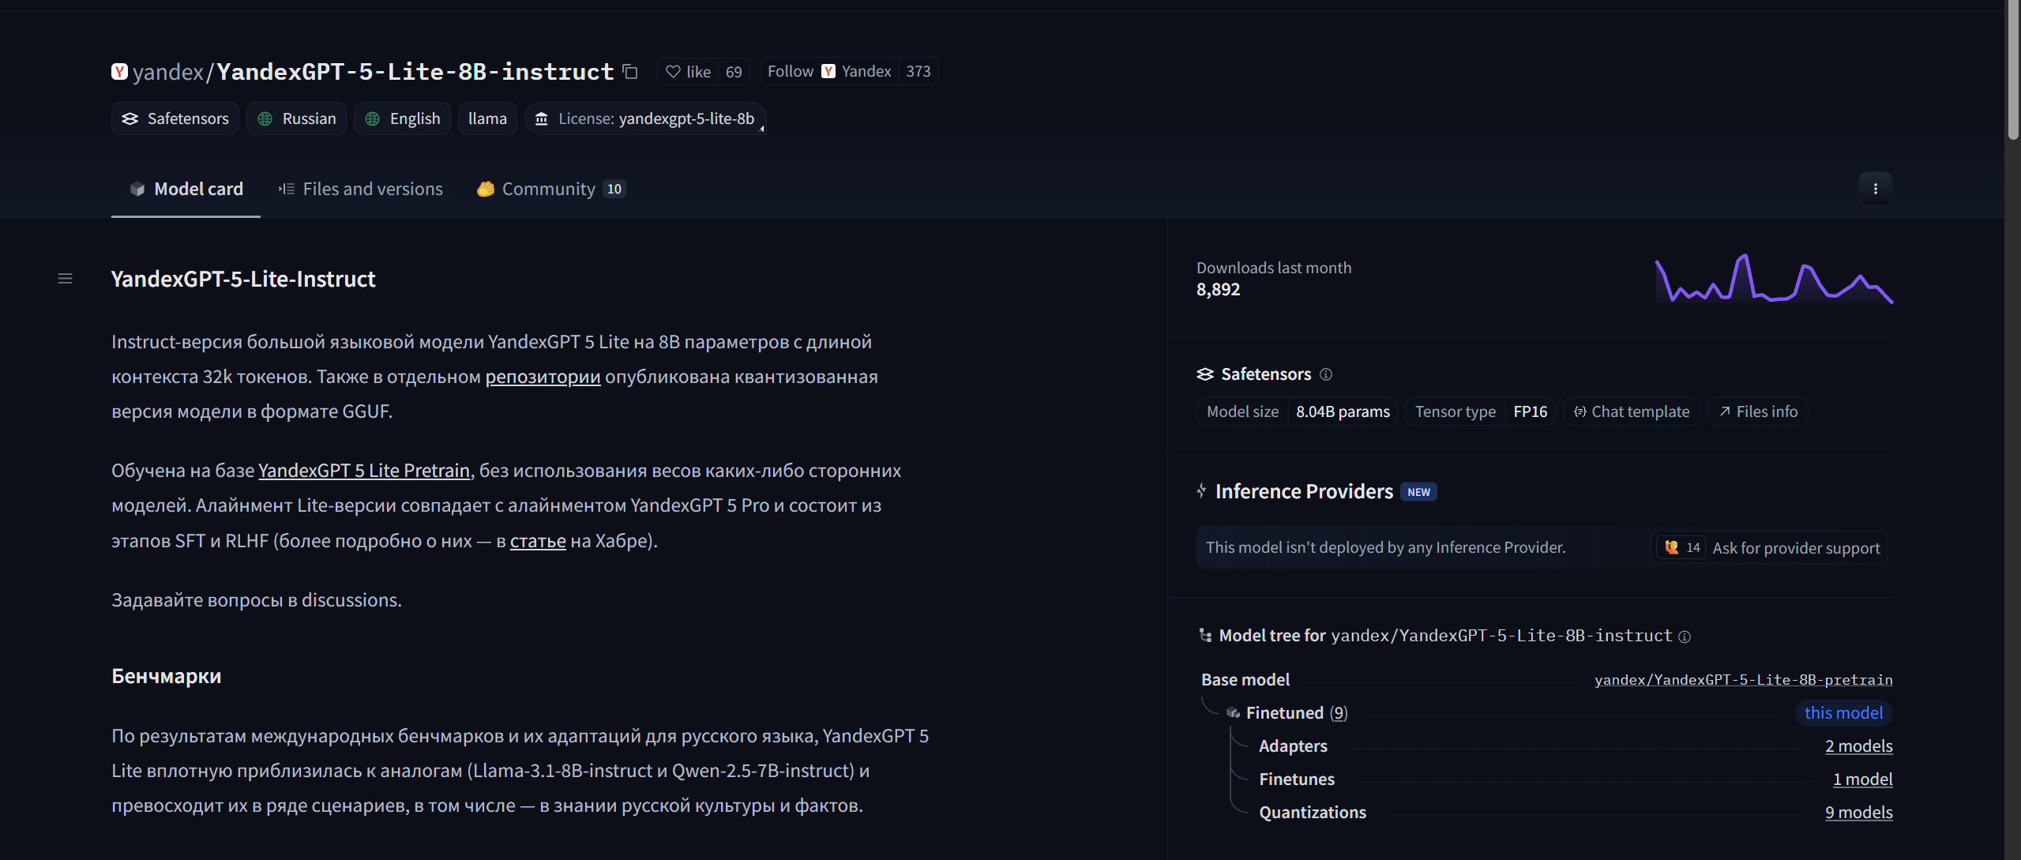Click the Safetensors stack icon in sidebar
The image size is (2021, 860).
(x=1205, y=374)
